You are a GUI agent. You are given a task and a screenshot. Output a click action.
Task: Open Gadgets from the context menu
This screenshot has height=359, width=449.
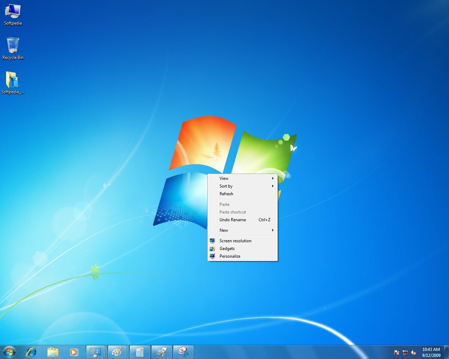[242, 249]
